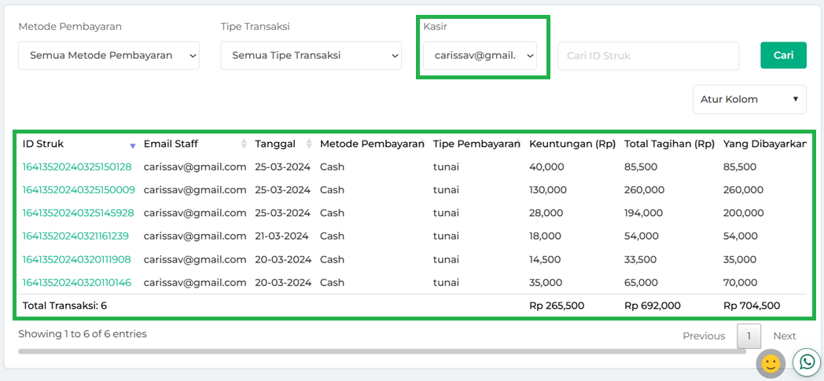Click the WhatsApp chat icon

pos(807,361)
